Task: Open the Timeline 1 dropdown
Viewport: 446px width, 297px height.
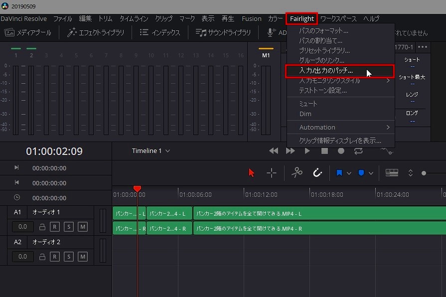Action: 151,151
